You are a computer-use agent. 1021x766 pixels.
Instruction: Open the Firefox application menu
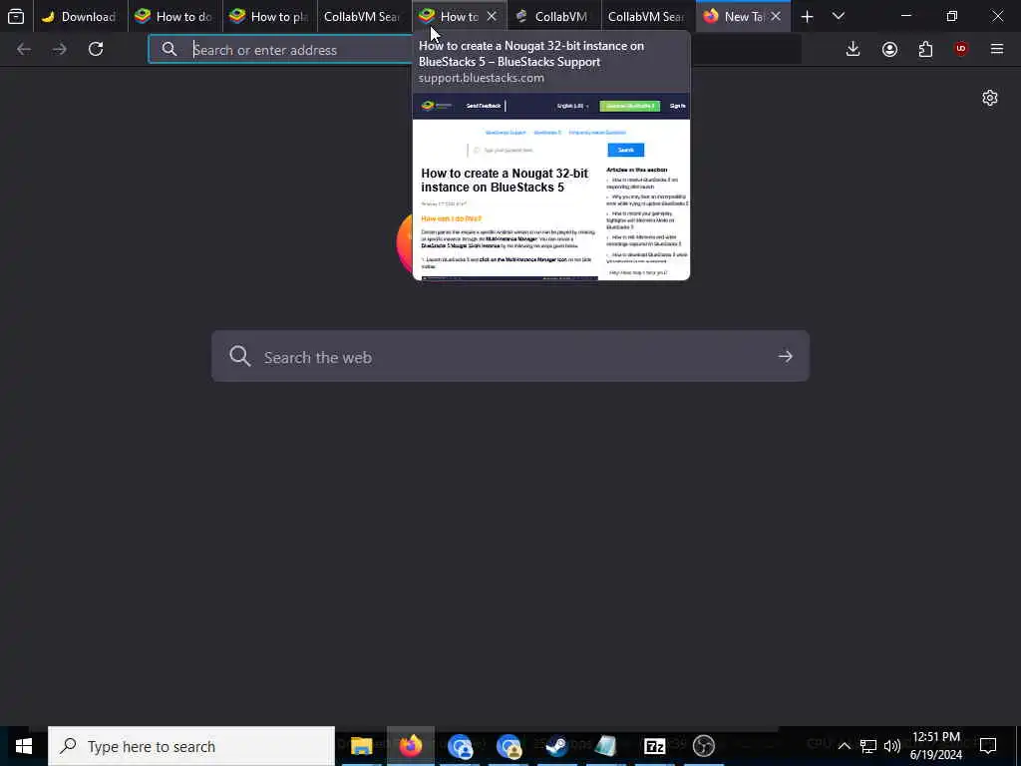[997, 49]
